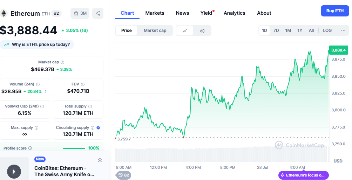Show info icon next to FDV

pyautogui.click(x=83, y=84)
